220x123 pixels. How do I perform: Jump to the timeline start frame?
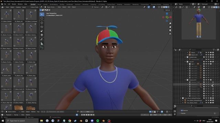[82, 115]
